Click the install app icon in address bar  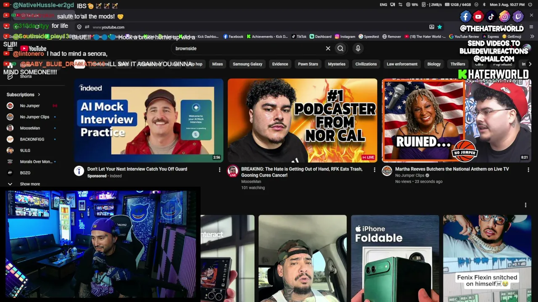coord(432,27)
